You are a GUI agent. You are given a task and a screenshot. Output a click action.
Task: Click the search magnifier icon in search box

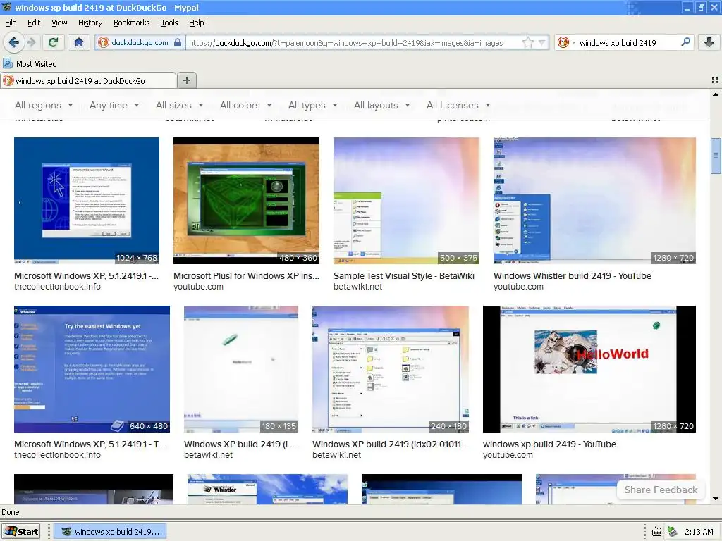pyautogui.click(x=685, y=42)
